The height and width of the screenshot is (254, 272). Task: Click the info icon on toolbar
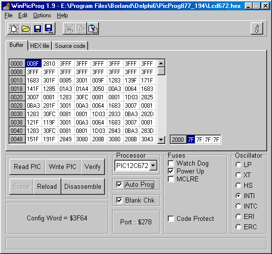(x=257, y=29)
